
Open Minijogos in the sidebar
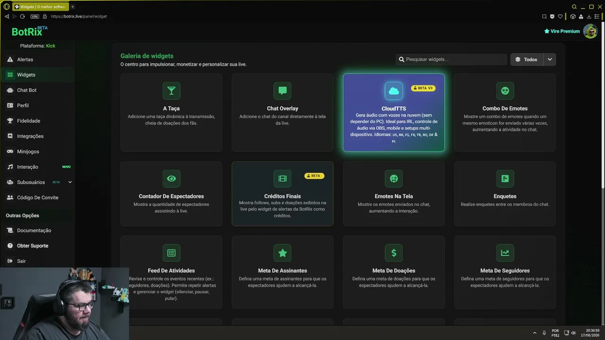[x=37, y=152]
